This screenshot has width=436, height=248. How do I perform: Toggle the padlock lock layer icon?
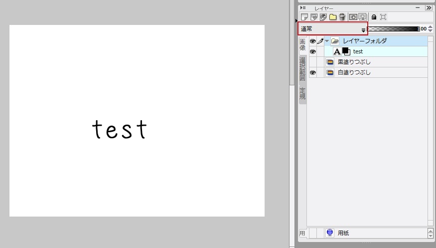[374, 17]
